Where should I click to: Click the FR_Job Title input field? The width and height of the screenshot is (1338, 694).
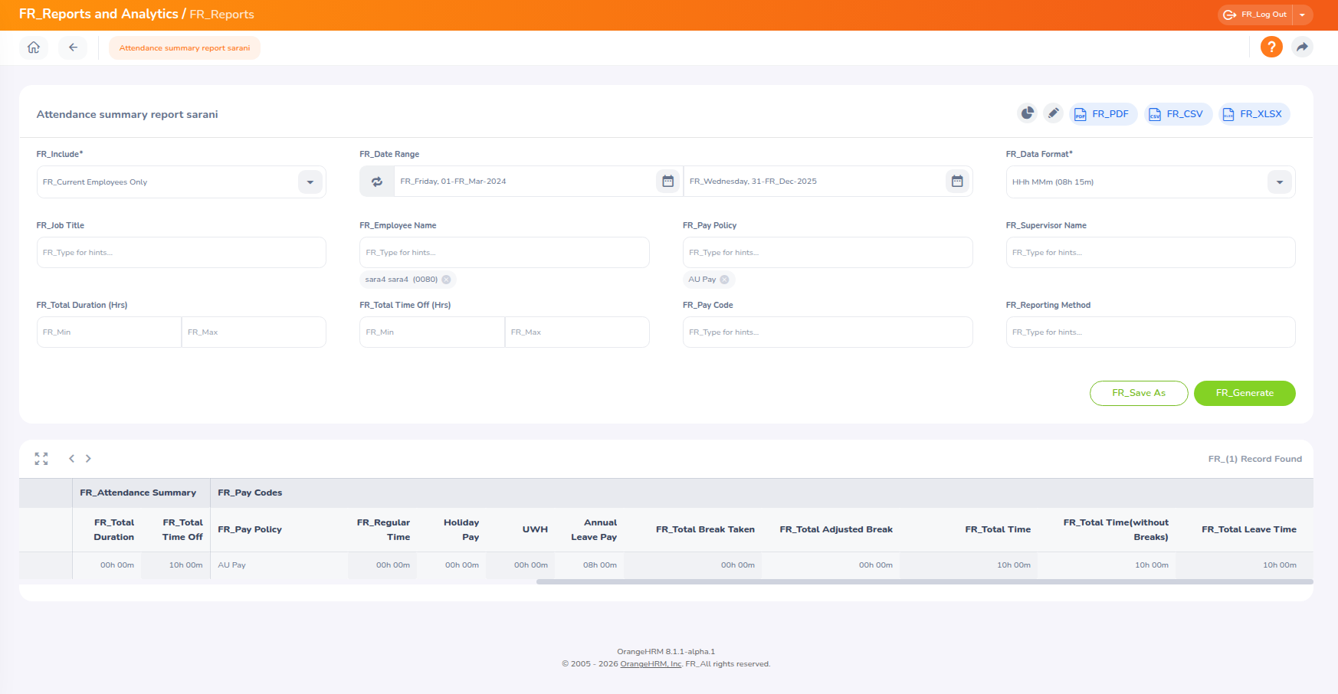pos(182,253)
